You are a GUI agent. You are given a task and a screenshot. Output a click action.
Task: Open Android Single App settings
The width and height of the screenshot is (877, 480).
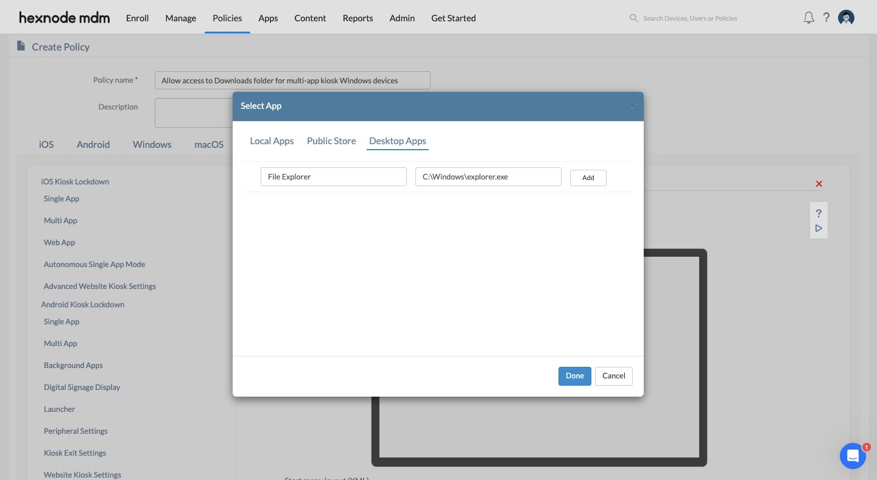point(62,322)
